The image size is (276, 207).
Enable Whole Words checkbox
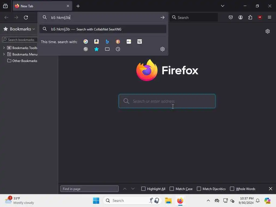coord(232,189)
